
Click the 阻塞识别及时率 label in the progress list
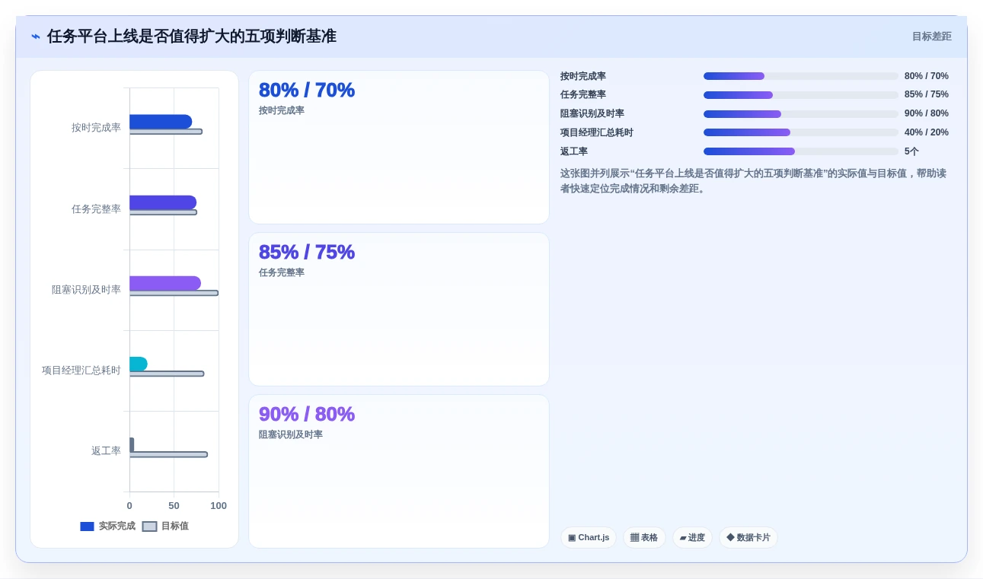pyautogui.click(x=592, y=114)
